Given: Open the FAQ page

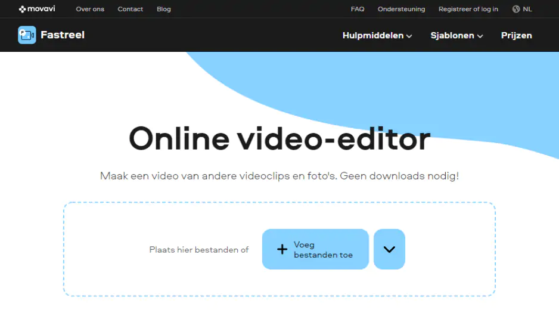Looking at the screenshot, I should click(x=357, y=9).
